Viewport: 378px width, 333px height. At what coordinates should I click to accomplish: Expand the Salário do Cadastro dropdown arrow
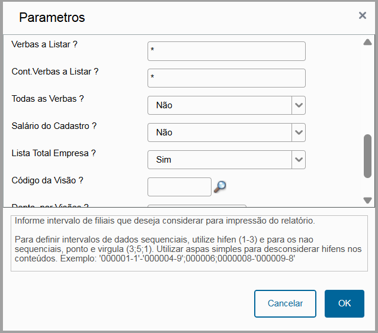coord(299,132)
